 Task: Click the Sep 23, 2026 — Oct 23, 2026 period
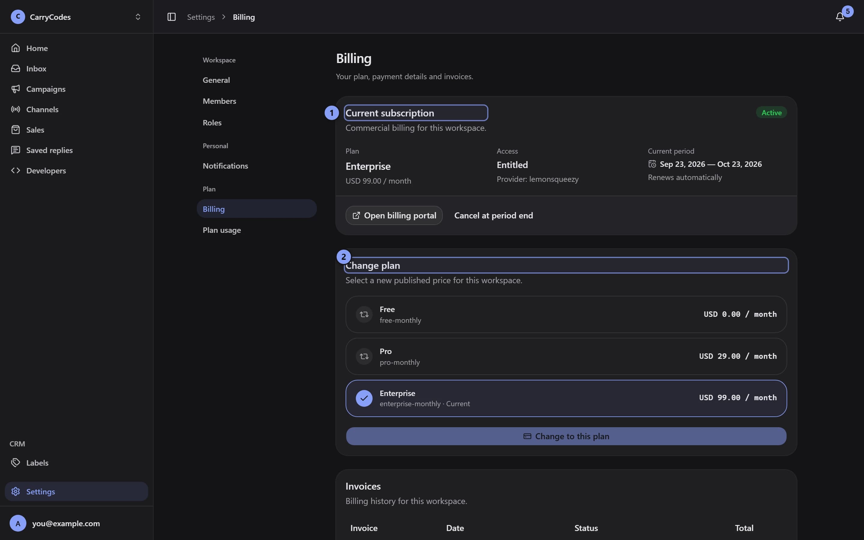710,164
